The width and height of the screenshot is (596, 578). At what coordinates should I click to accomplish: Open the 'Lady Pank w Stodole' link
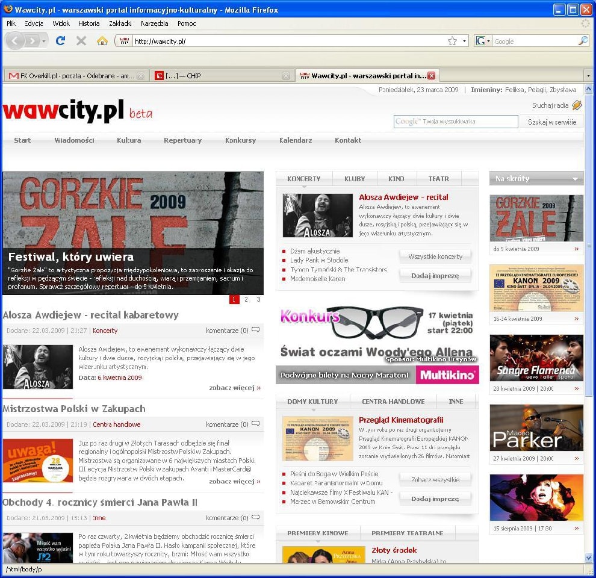click(319, 260)
